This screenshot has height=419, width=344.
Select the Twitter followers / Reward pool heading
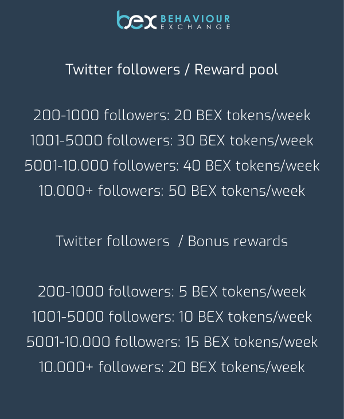(x=172, y=70)
